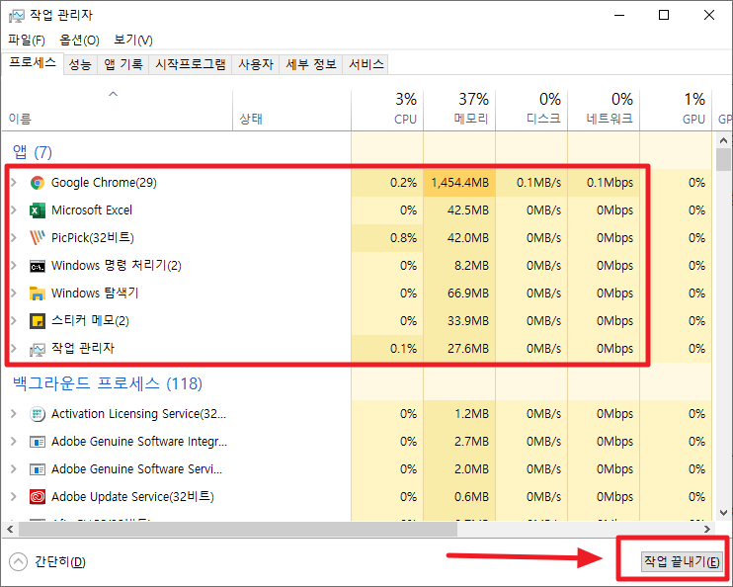The width and height of the screenshot is (733, 587).
Task: Switch to the 사용자 tab
Action: click(x=255, y=64)
